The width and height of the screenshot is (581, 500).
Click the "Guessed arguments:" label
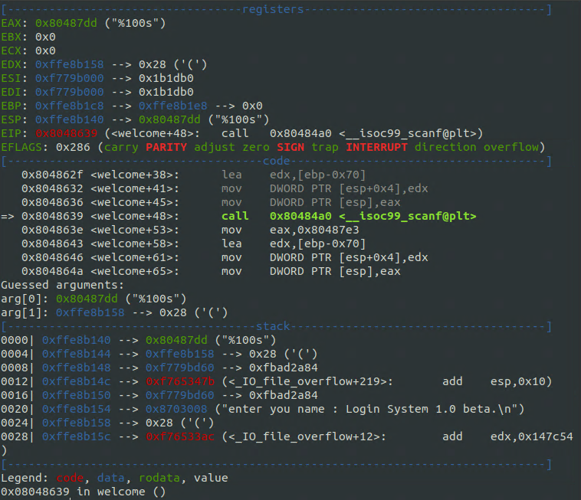pos(62,285)
